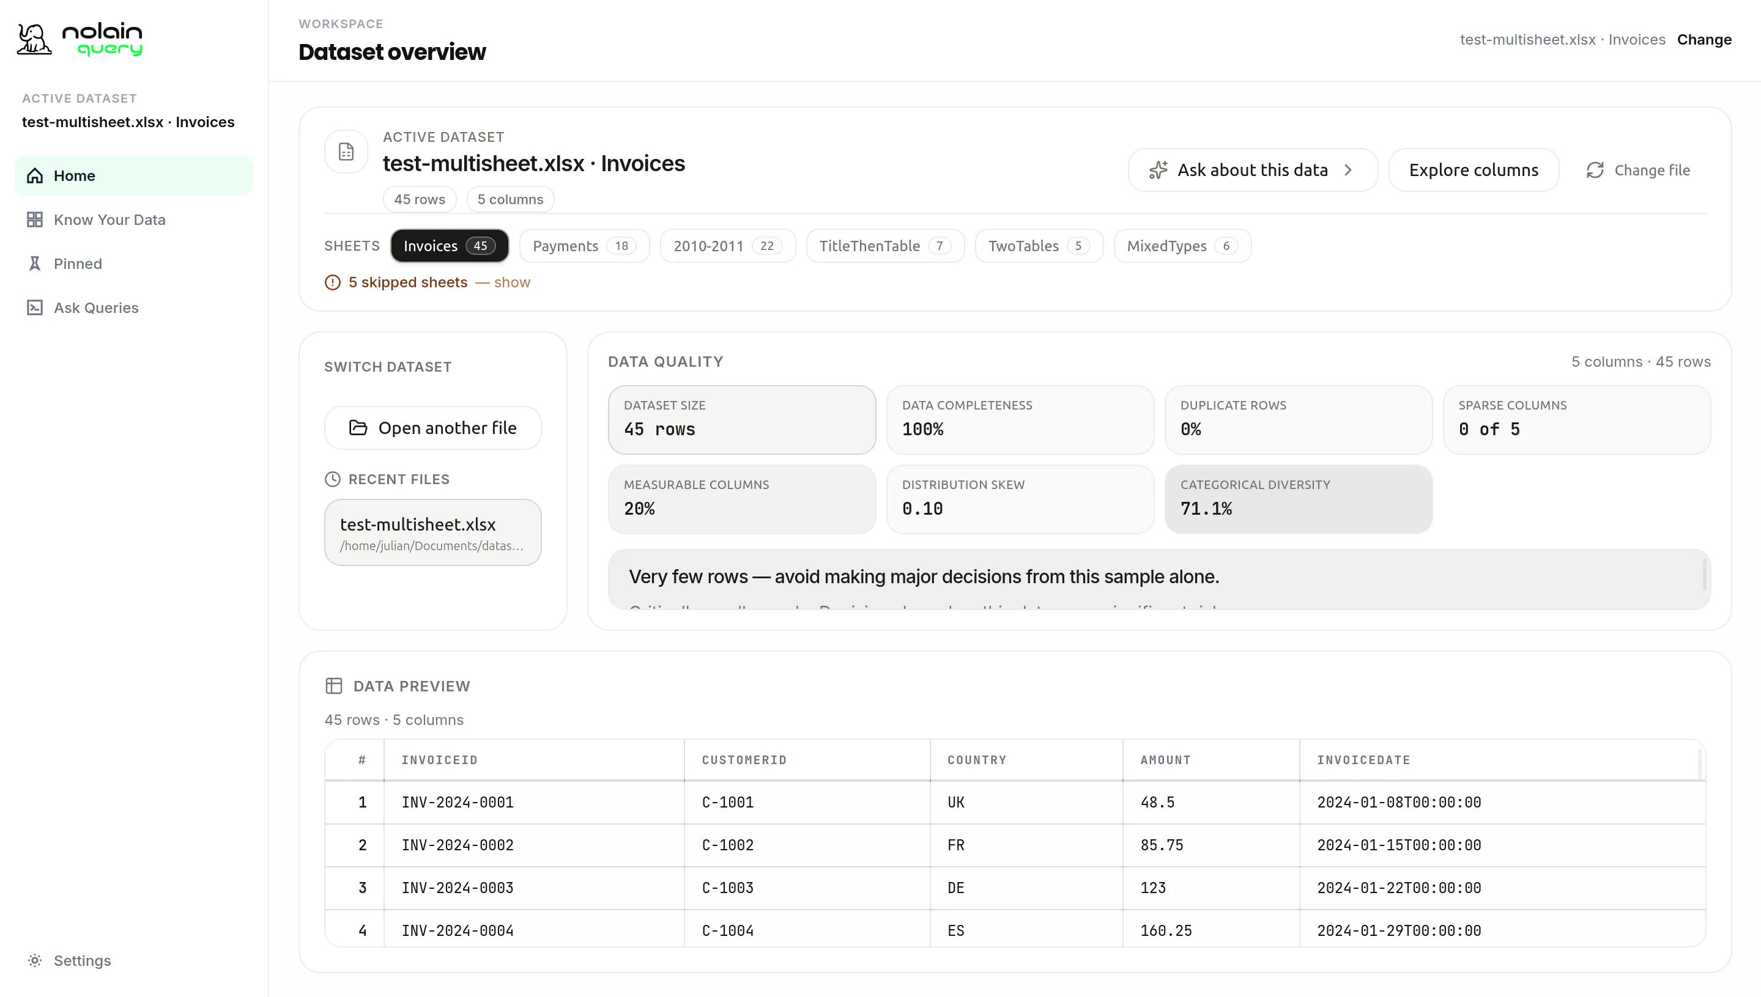Viewport: 1761px width, 997px height.
Task: Click the INVOICEID column header
Action: [534, 760]
